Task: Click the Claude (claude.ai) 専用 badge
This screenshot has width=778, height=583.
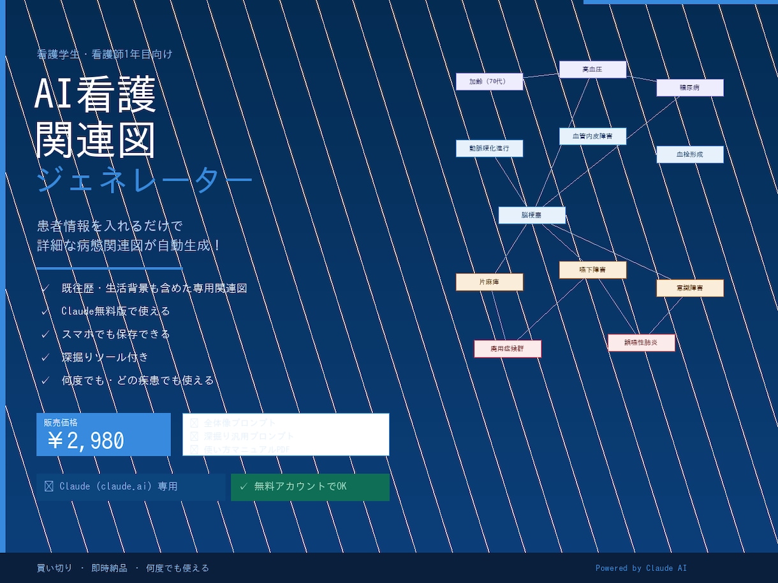Action: click(131, 487)
